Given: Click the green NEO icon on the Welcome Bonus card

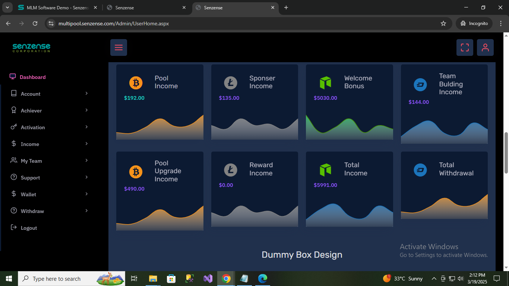Looking at the screenshot, I should 325,83.
